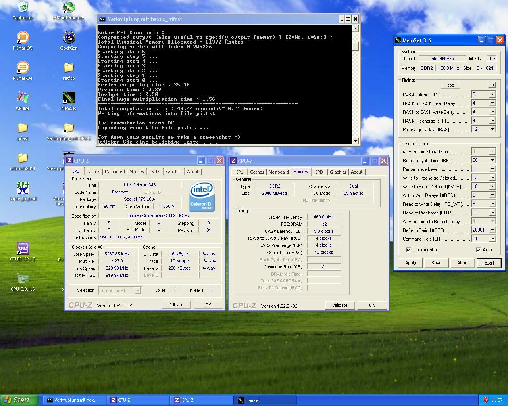Click the security shield tray icon

(485, 400)
